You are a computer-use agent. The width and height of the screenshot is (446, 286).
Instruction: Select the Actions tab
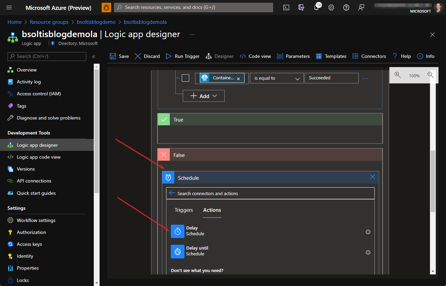point(212,210)
